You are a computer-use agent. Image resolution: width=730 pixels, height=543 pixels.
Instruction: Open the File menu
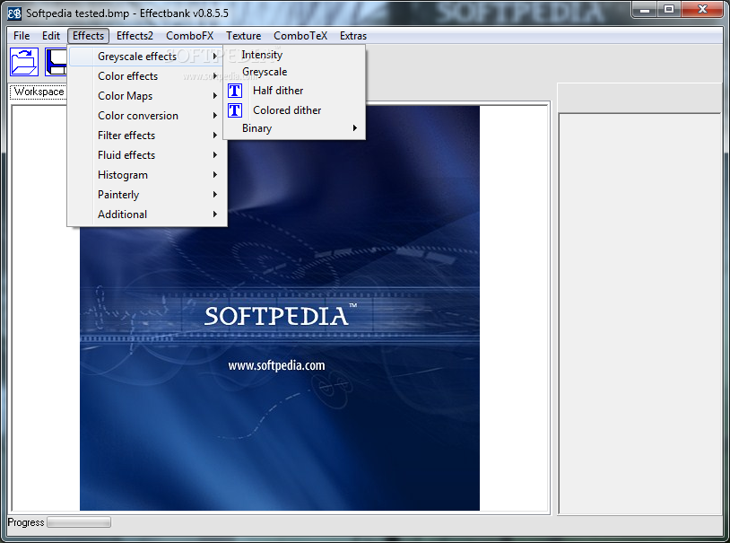click(22, 36)
